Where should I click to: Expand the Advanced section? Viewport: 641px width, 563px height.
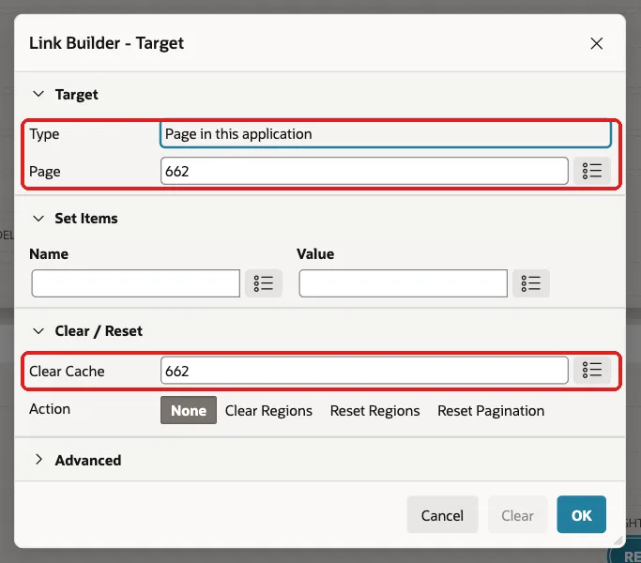(x=38, y=460)
